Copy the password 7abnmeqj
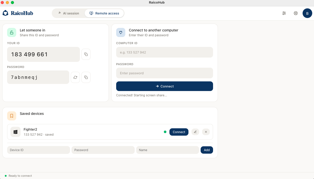314x179 pixels. click(86, 77)
